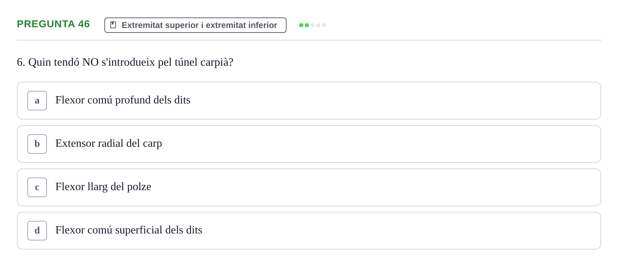Select answer letter box d
This screenshot has height=267, width=618.
point(37,231)
